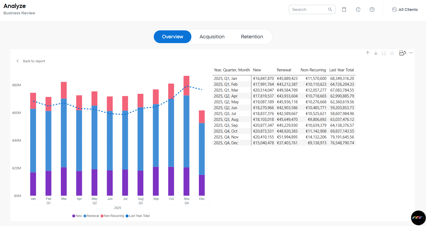Screen dimensions: 426x226
Task: Enable drill down mode arrow
Action: coord(376,53)
